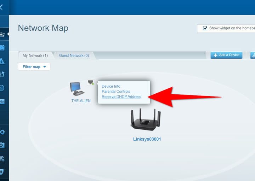Select the My Network (1) tab
255x181 pixels.
pos(35,56)
